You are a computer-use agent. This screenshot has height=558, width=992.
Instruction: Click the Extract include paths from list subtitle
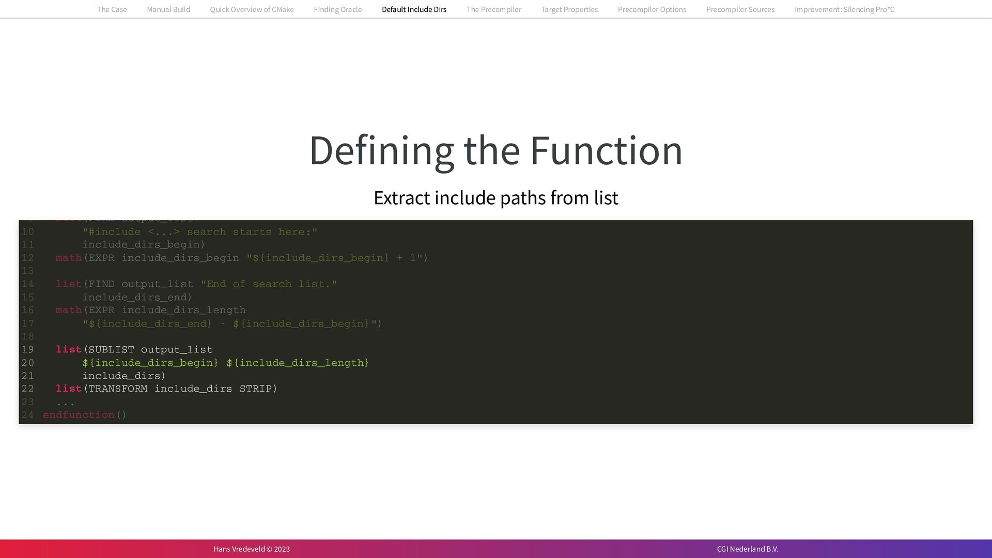[495, 198]
